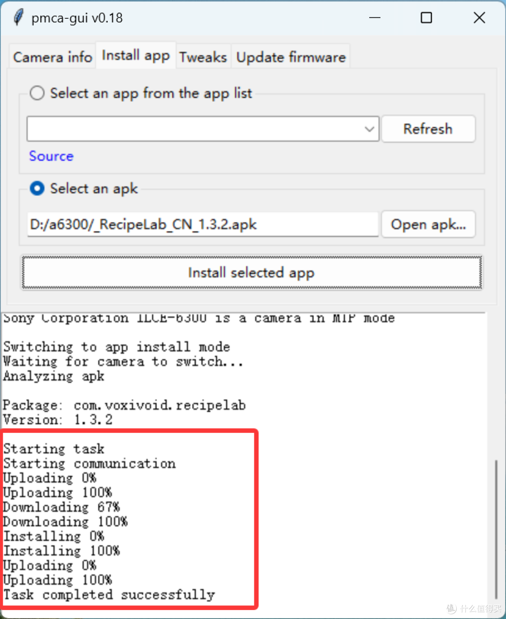Switch to the Camera info tab
This screenshot has width=506, height=619.
click(x=52, y=57)
